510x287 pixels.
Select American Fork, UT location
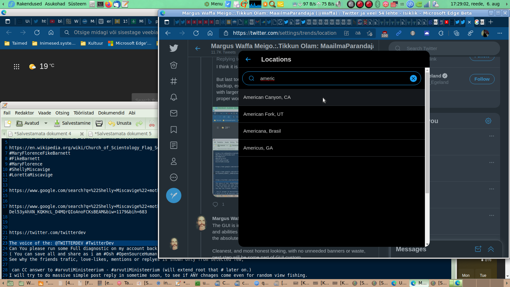click(x=331, y=114)
